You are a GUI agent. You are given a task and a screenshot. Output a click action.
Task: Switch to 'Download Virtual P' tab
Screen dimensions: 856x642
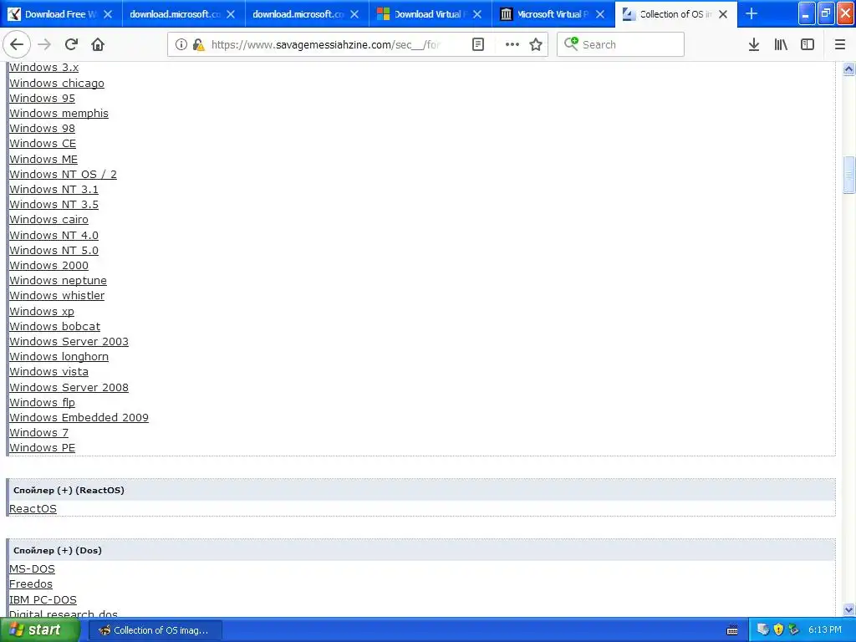pos(431,14)
